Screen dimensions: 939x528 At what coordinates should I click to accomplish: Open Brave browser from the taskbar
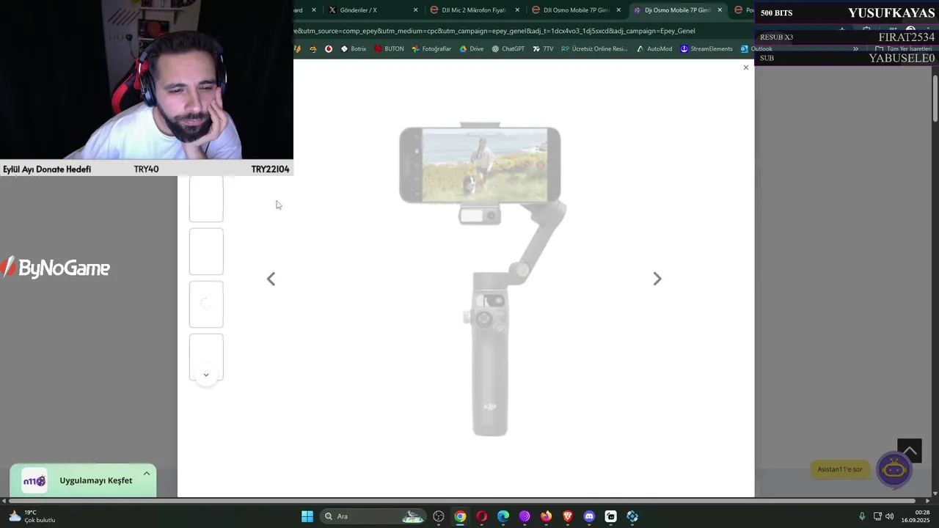point(568,516)
